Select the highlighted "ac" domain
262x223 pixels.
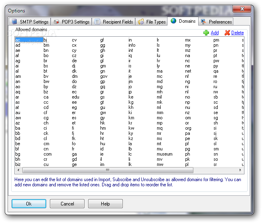(x=29, y=40)
